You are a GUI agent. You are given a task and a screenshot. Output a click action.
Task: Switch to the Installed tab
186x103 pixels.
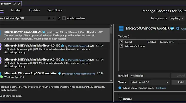[16, 10]
